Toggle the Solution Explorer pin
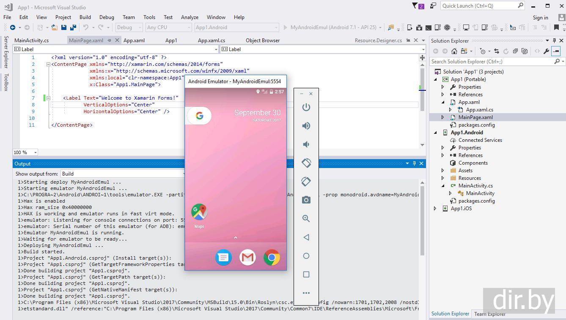 [x=554, y=41]
